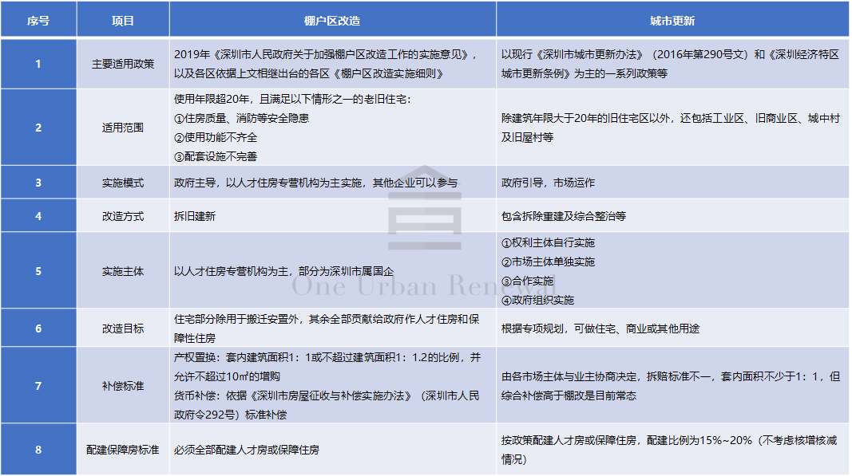Click the cell starting '除建筑年限大于20年'
This screenshot has width=852, height=476.
[672, 128]
